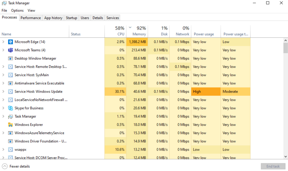Screen dimensions: 288x171
Task: Click the Task Manager title bar icon
Action: (x=4, y=3)
